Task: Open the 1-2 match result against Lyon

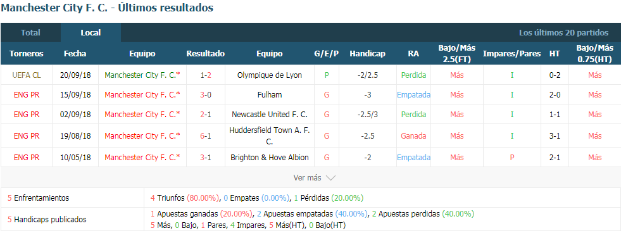Action: 206,75
